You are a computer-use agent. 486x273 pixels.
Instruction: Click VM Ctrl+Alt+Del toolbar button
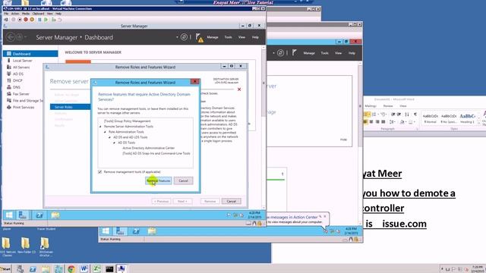click(6, 20)
